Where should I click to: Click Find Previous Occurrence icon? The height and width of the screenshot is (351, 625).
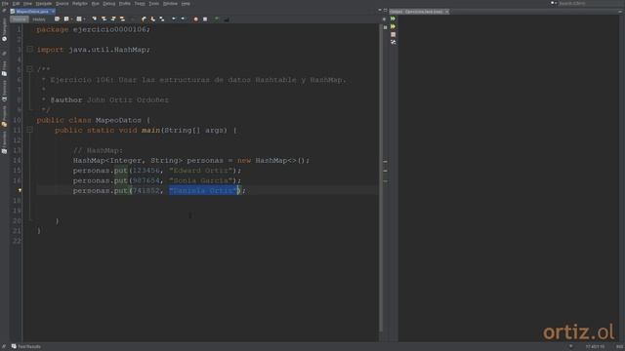pos(104,19)
